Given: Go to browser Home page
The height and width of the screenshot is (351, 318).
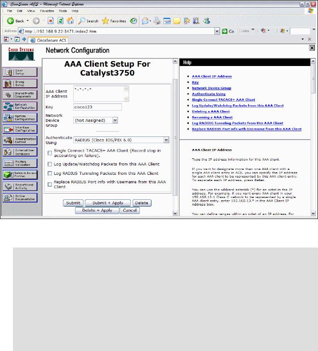Looking at the screenshot, I should click(x=71, y=21).
